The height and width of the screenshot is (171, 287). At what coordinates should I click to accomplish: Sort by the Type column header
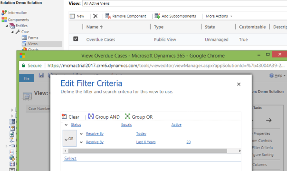pyautogui.click(x=159, y=27)
